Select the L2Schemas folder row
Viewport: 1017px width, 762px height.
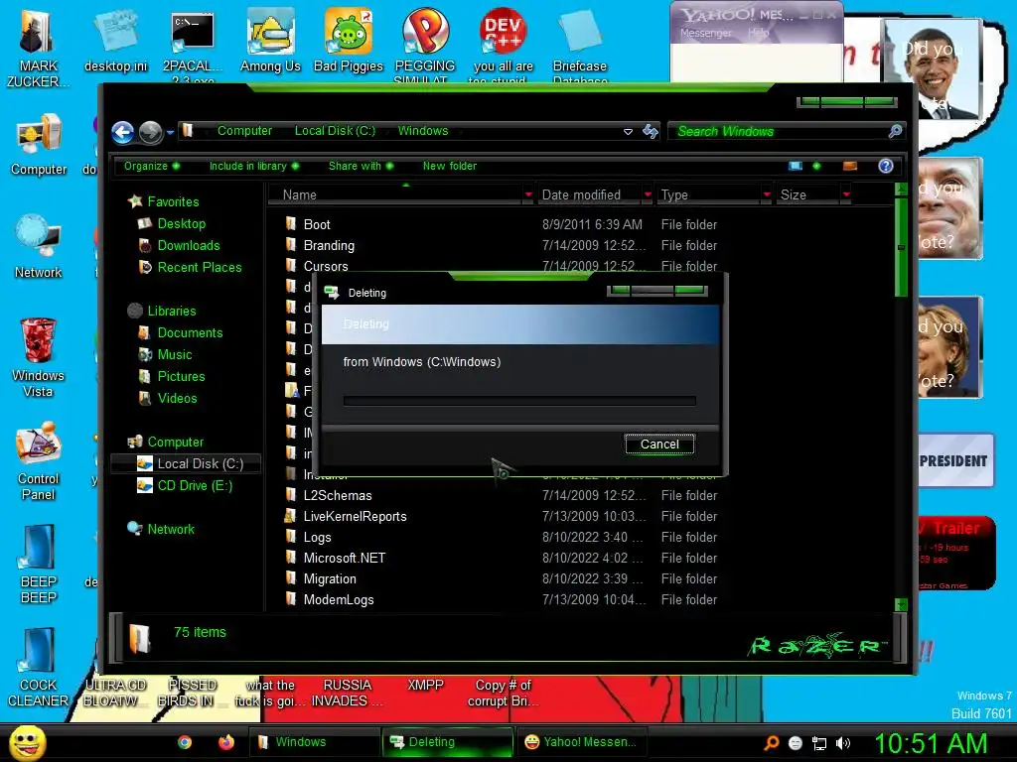(x=501, y=496)
